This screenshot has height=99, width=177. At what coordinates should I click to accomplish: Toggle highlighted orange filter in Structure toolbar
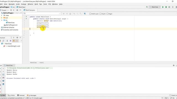point(14,41)
